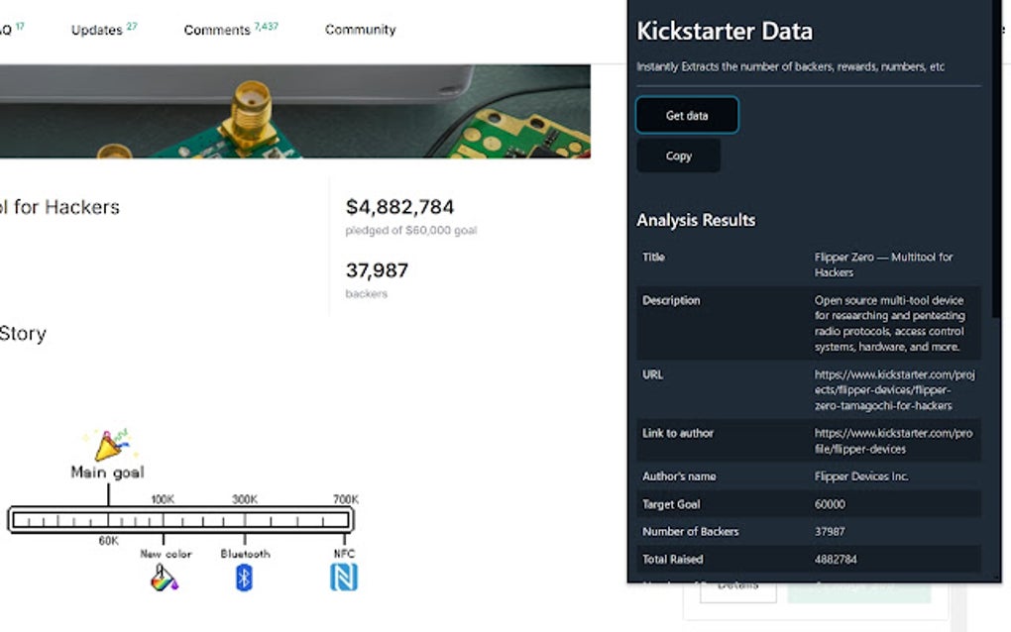Select the NFC icon below the 700K marker

(x=342, y=578)
